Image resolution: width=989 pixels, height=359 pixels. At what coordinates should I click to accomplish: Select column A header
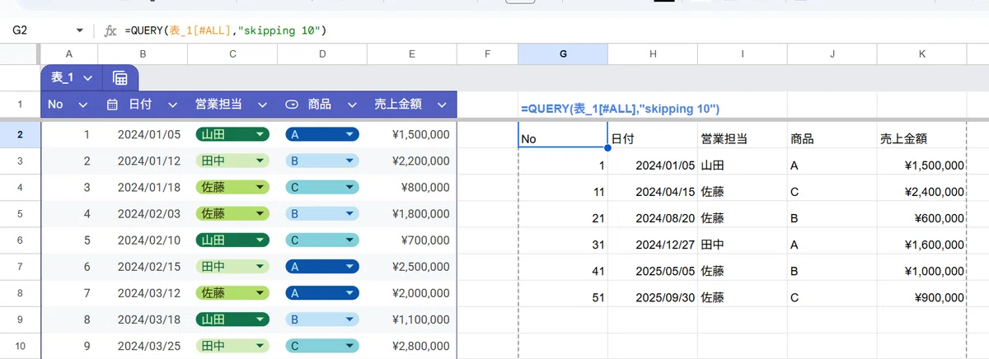68,54
